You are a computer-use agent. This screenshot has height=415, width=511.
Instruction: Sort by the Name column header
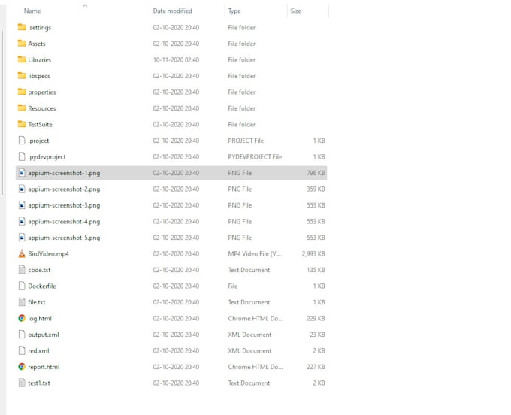[32, 11]
